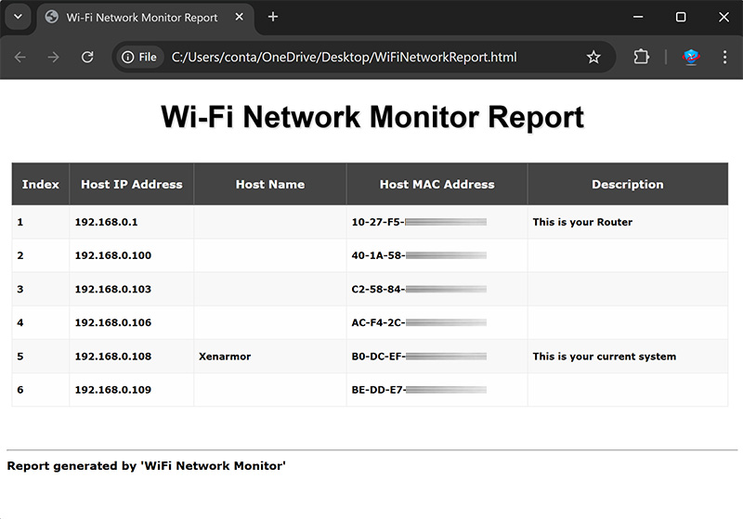The height and width of the screenshot is (519, 743).
Task: Open Chrome three-dot menu
Action: pyautogui.click(x=724, y=58)
